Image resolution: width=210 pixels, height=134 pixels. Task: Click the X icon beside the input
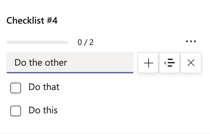coord(191,63)
